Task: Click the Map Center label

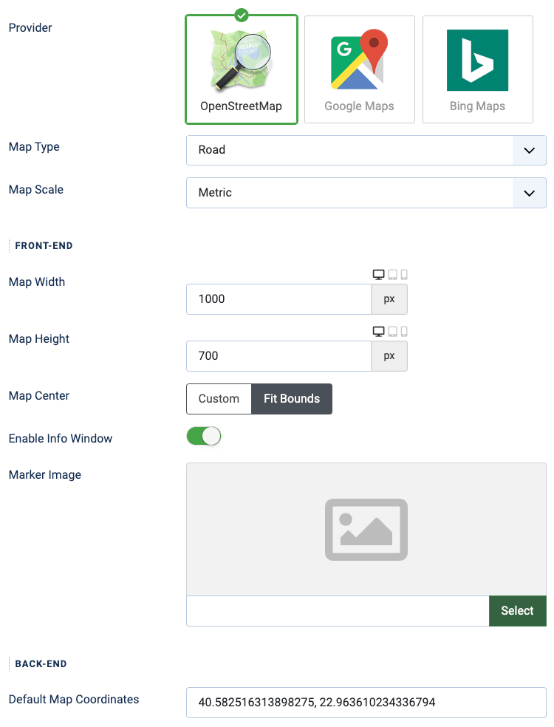Action: pos(39,396)
